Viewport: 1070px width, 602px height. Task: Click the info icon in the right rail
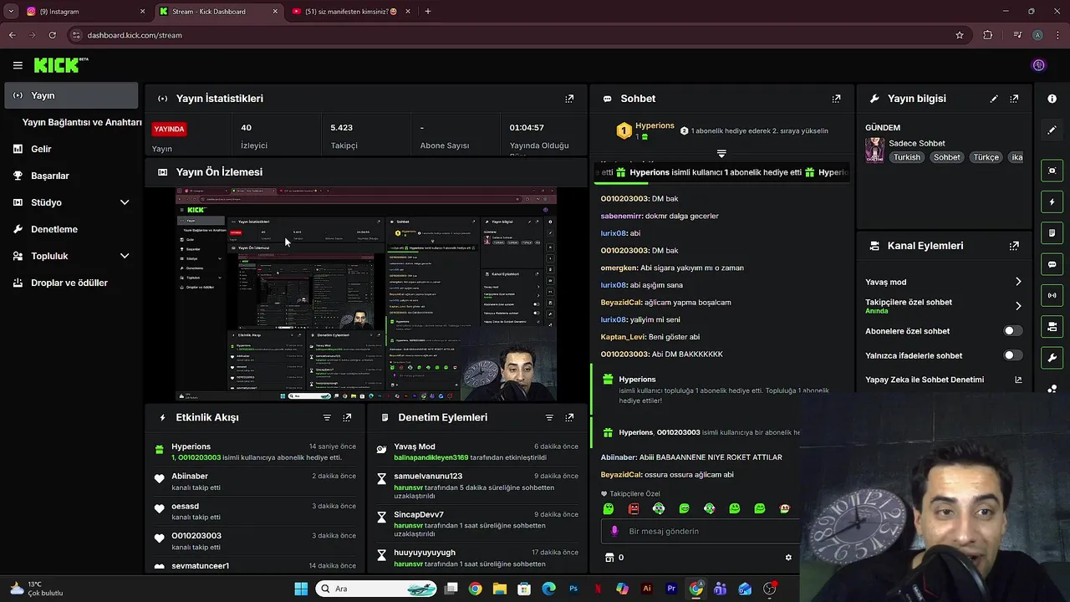point(1052,99)
